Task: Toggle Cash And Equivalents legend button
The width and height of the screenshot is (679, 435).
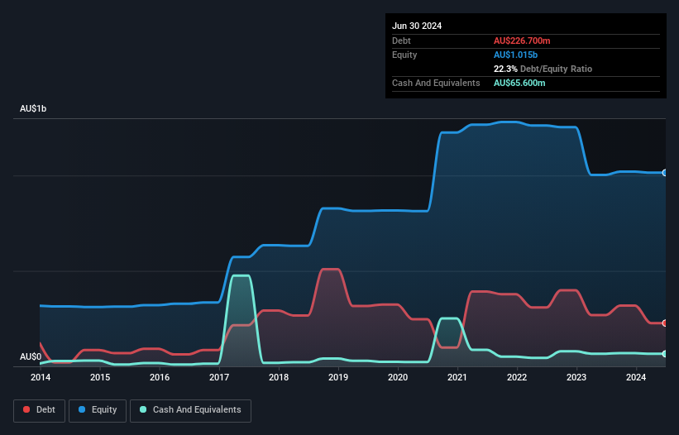Action: [x=190, y=410]
